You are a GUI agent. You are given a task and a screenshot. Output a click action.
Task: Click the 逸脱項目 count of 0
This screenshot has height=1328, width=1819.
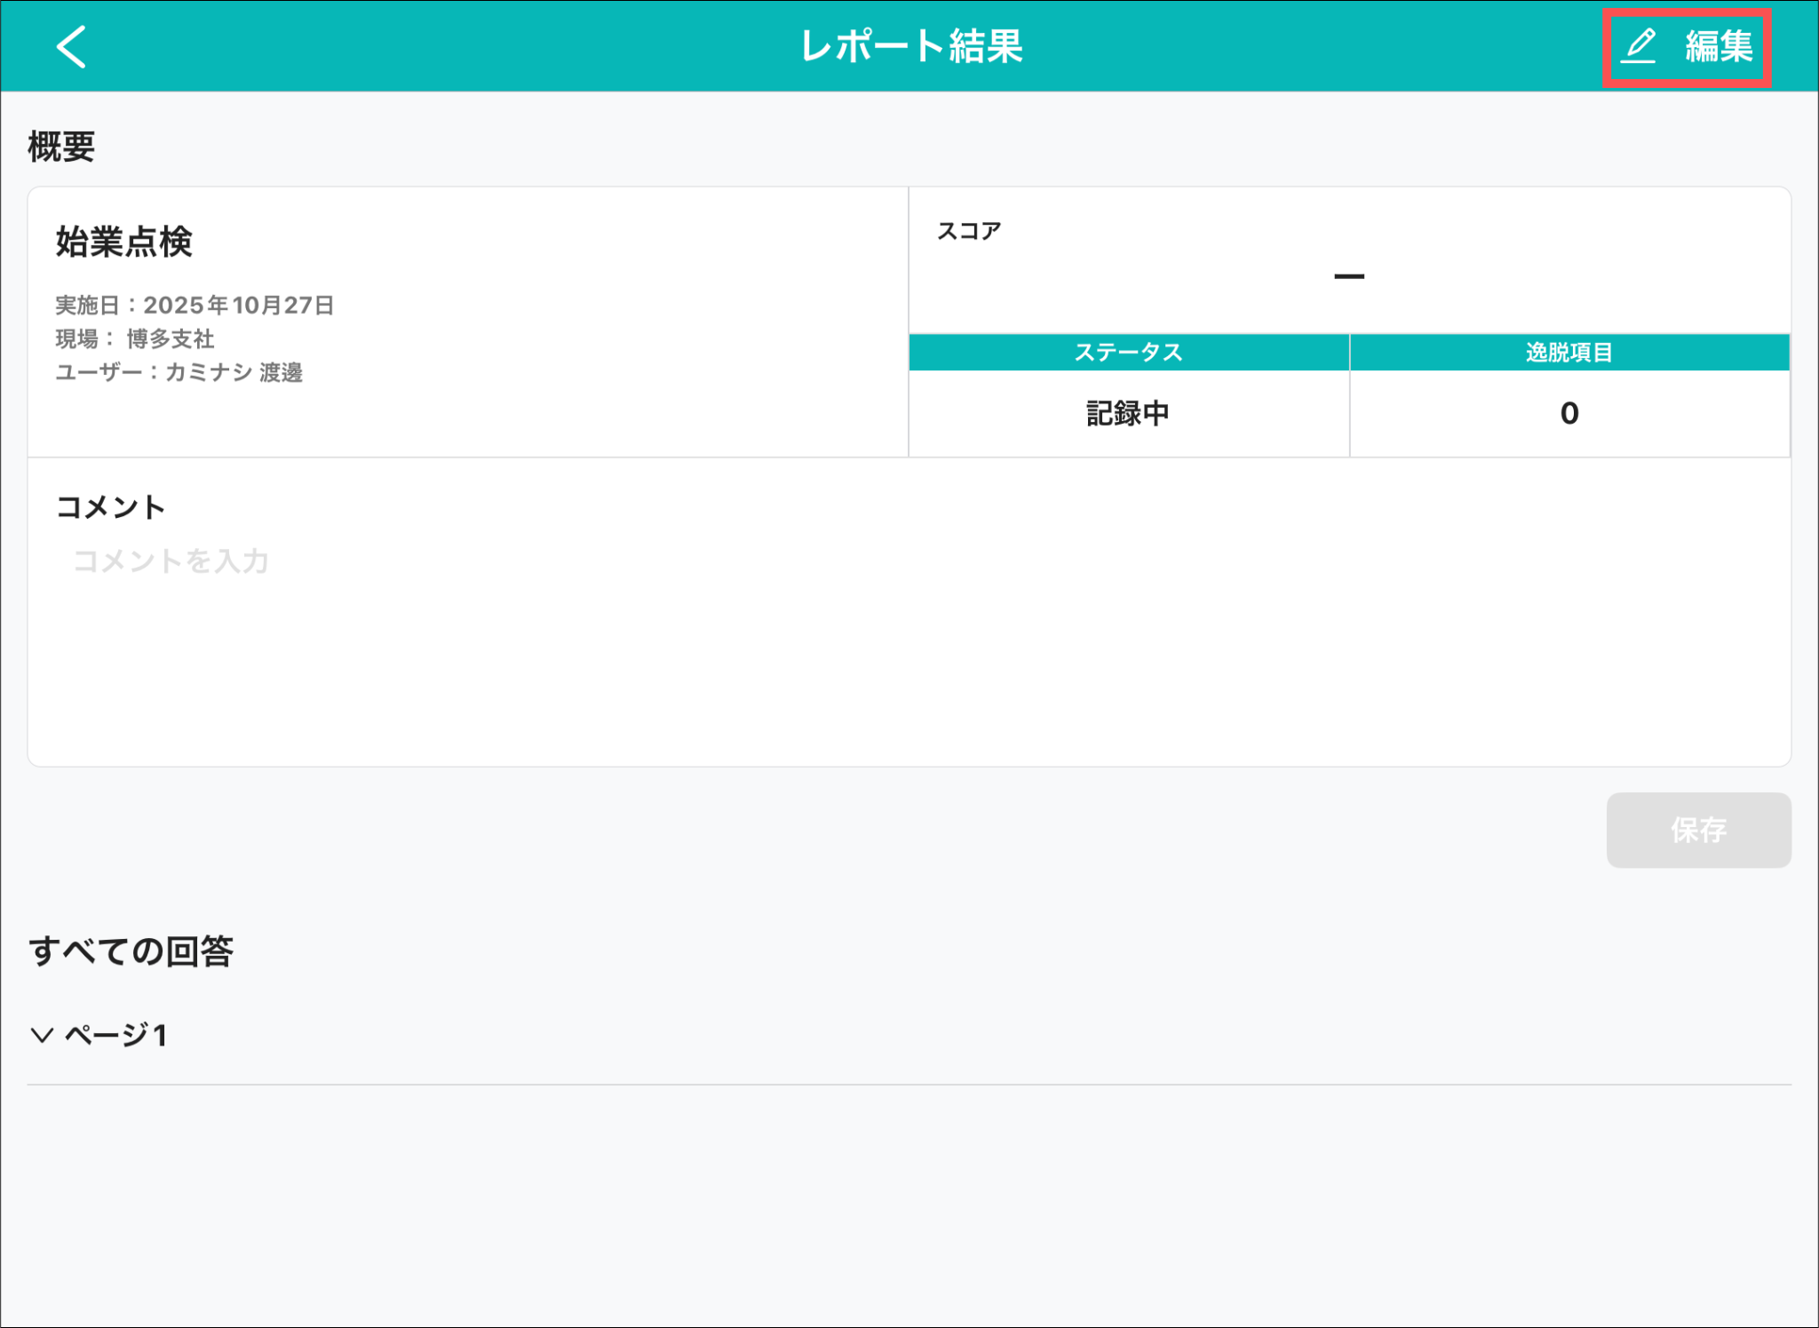[1569, 413]
